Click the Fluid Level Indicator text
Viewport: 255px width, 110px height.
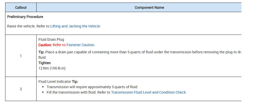55,82
